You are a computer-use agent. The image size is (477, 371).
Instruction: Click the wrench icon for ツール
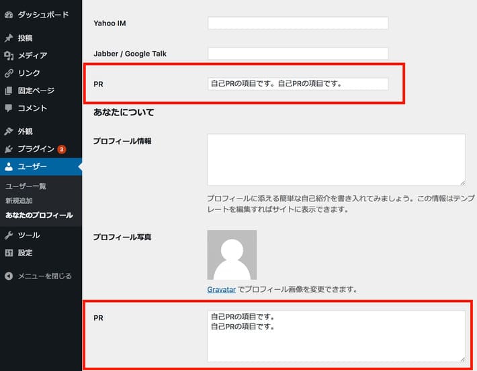tap(9, 235)
